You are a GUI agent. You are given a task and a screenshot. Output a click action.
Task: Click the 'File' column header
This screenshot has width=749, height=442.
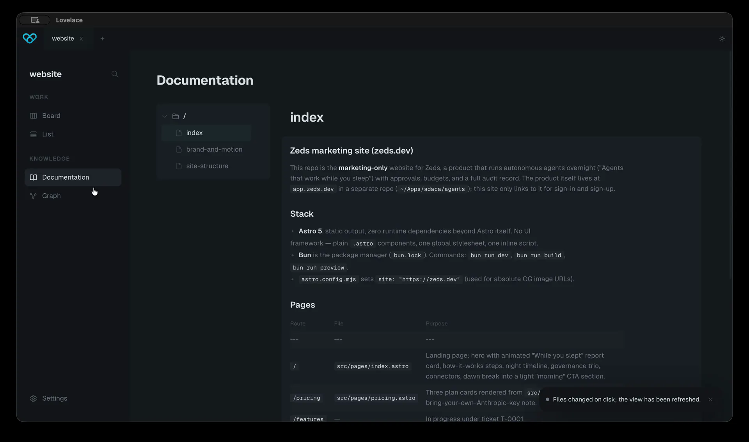pyautogui.click(x=339, y=324)
